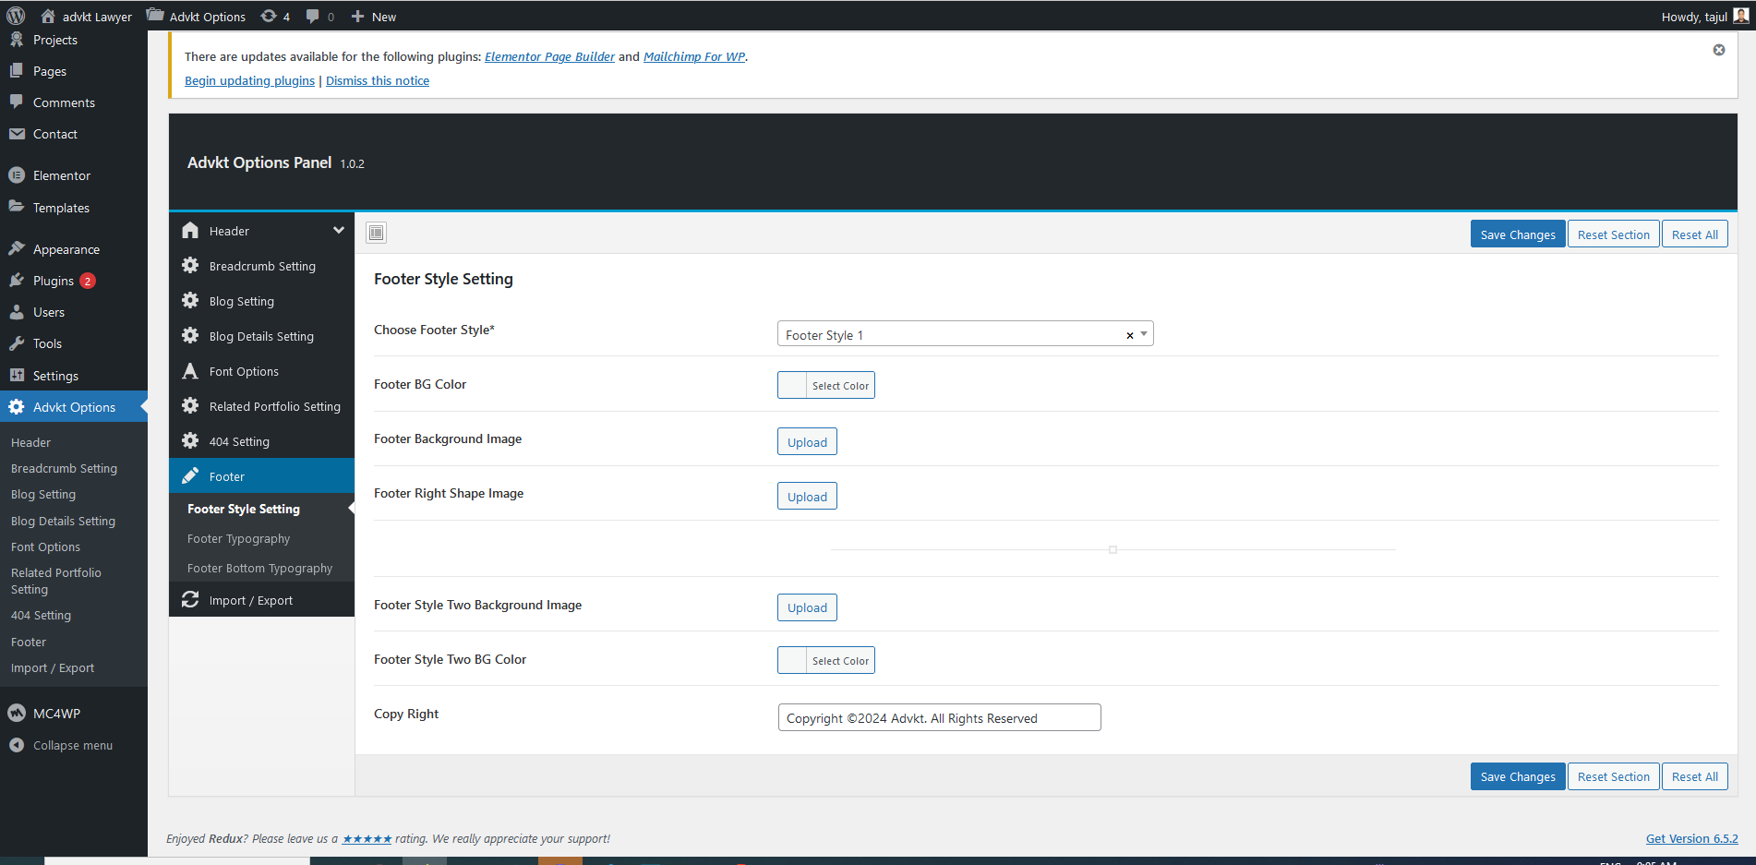Clear the selected Footer Style 1 value
The image size is (1756, 865).
pyautogui.click(x=1129, y=335)
